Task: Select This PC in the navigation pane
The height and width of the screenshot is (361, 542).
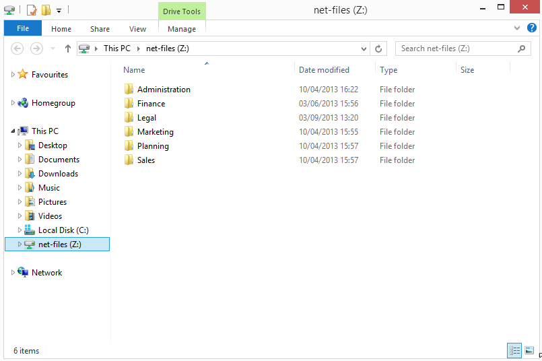Action: pyautogui.click(x=45, y=131)
